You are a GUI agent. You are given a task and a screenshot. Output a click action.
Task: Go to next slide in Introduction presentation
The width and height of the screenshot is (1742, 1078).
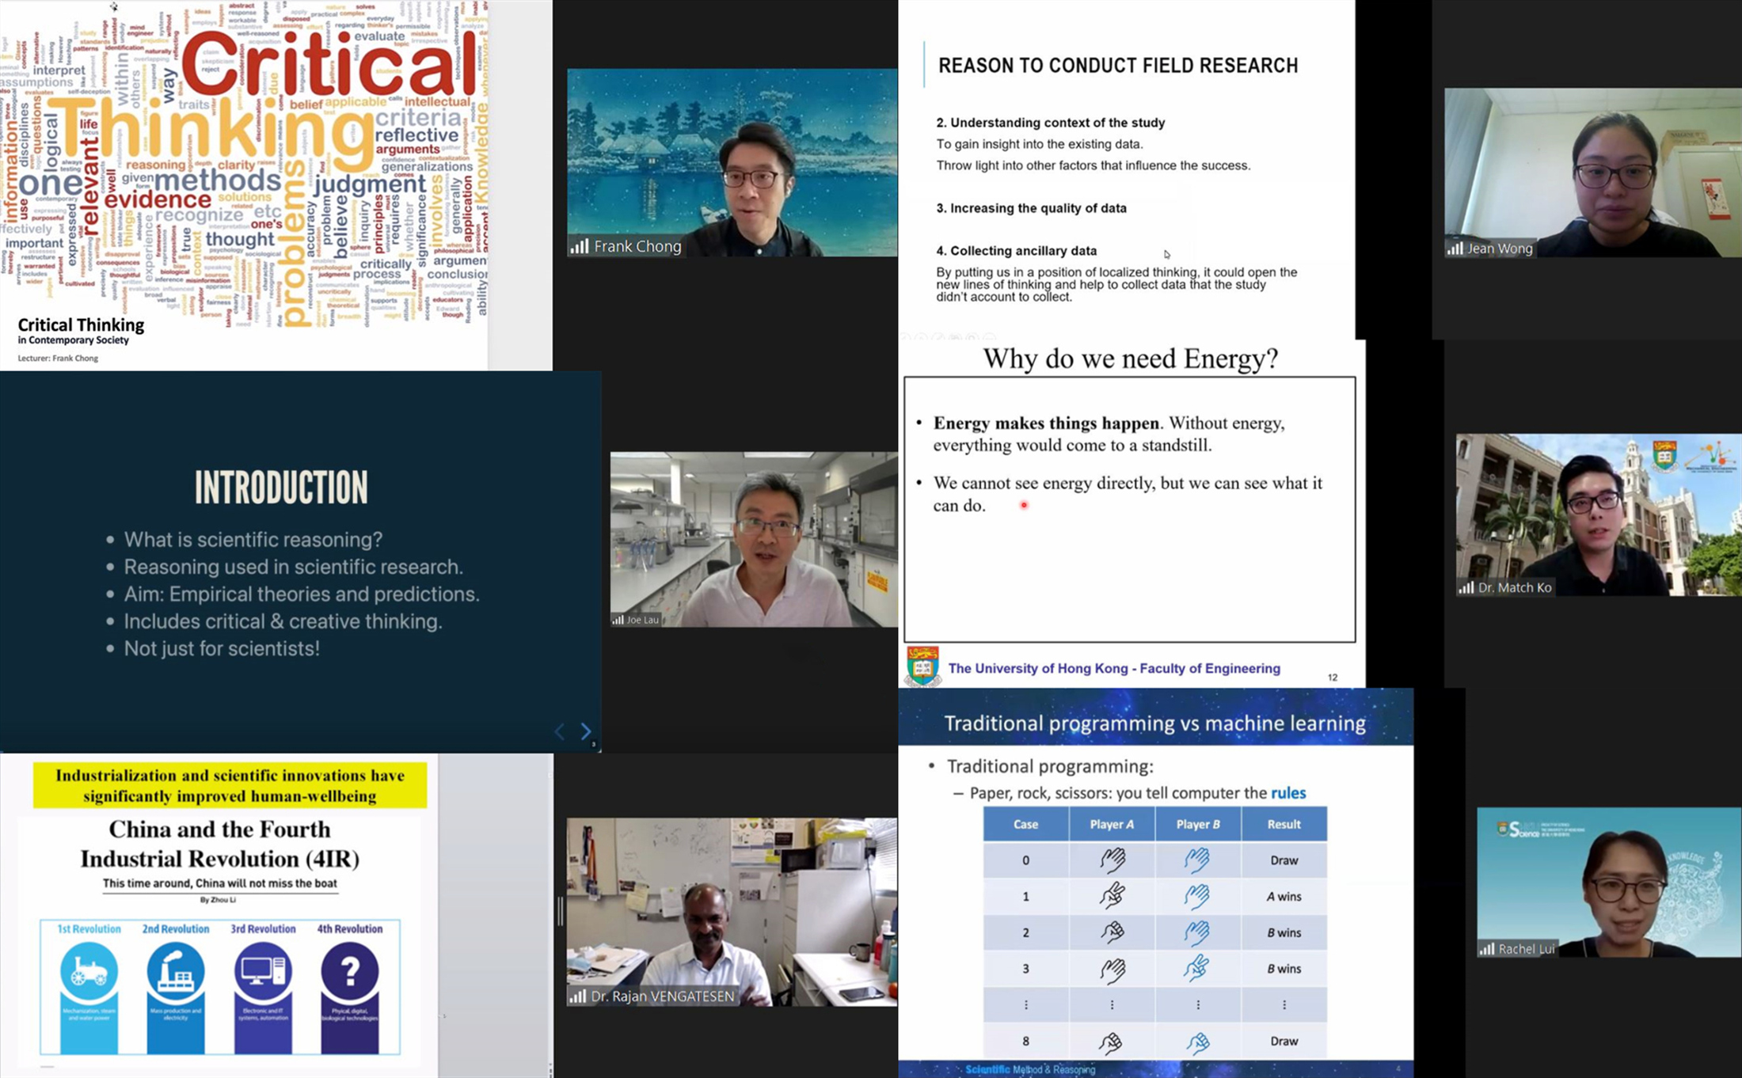586,731
